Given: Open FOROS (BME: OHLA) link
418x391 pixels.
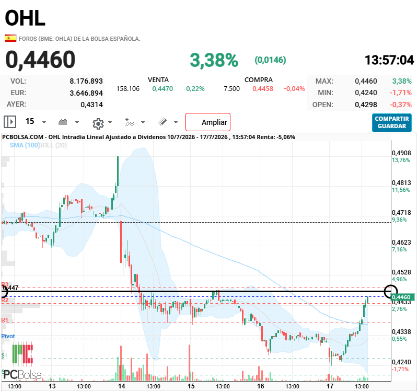Looking at the screenshot, I should (x=79, y=39).
